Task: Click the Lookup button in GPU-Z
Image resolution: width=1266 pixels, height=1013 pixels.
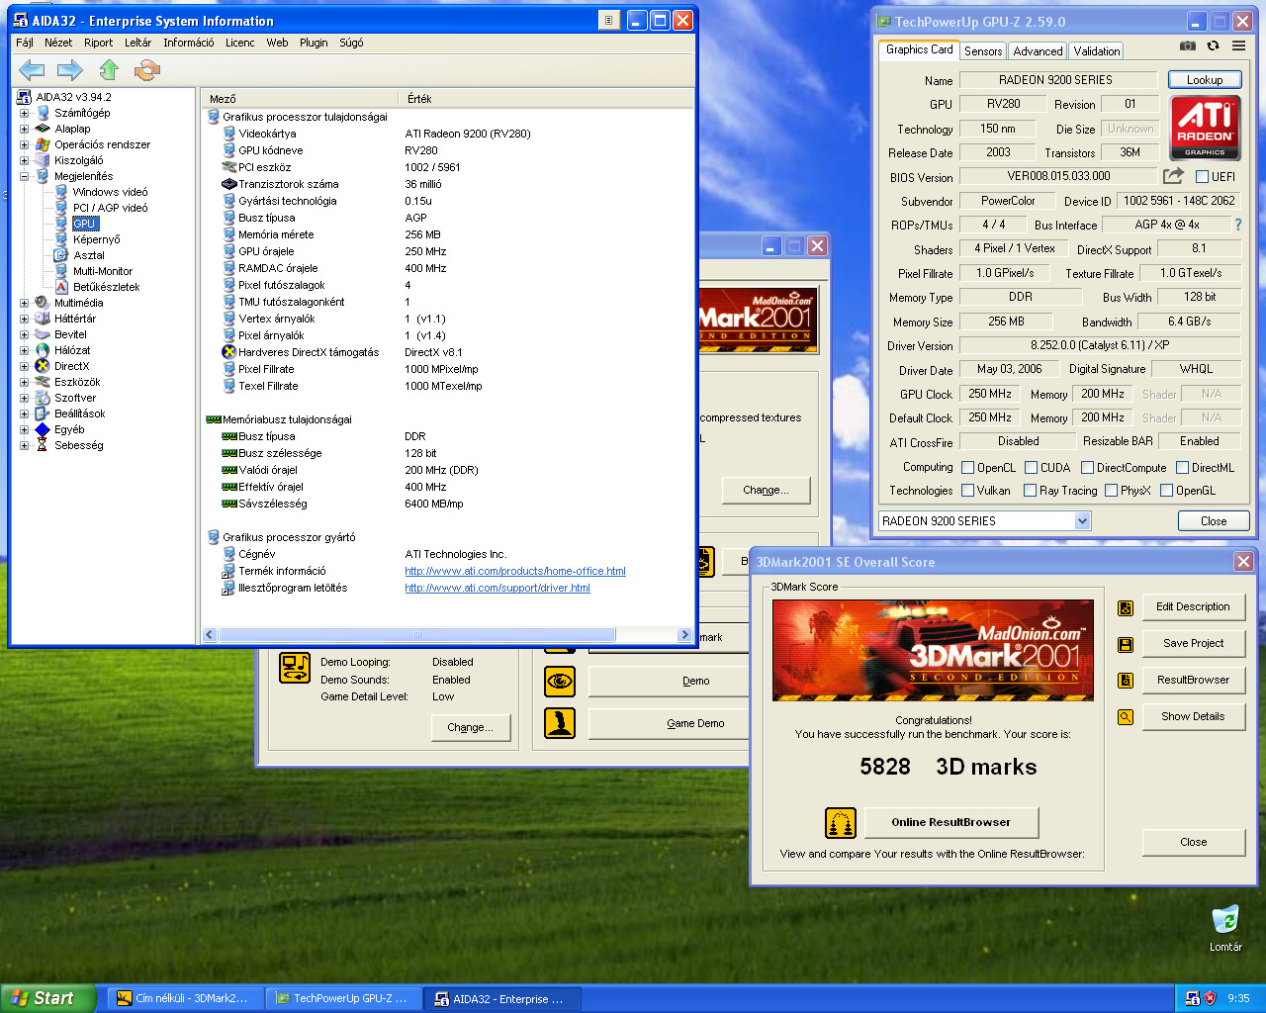Action: tap(1204, 80)
